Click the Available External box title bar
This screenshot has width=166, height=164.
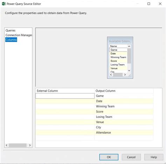click(120, 41)
